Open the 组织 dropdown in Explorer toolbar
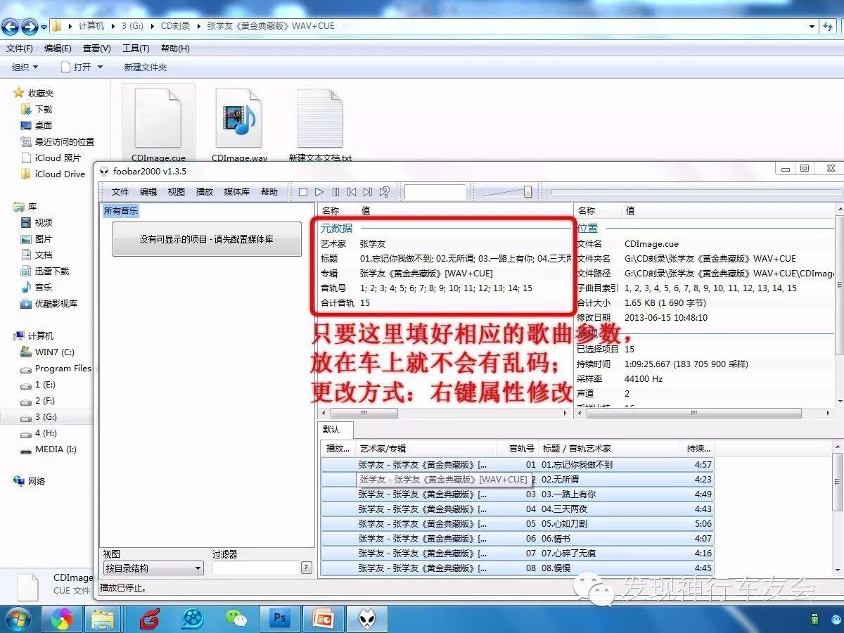Viewport: 844px width, 633px height. pos(25,68)
